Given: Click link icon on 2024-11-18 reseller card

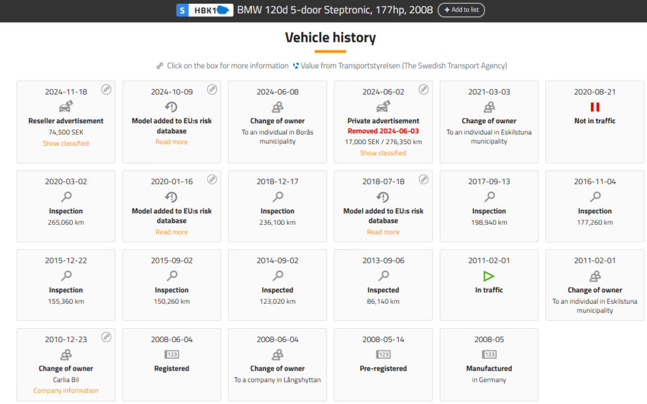Looking at the screenshot, I should point(106,90).
